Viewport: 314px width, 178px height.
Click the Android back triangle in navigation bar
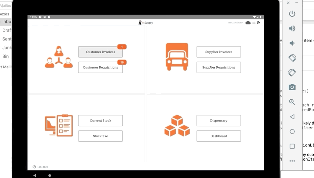click(35, 175)
